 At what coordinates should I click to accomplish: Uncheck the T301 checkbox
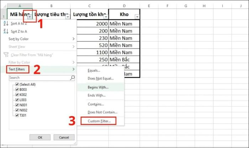[17, 115]
